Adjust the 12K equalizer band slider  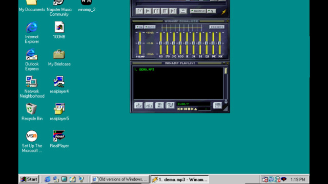[x=207, y=43]
